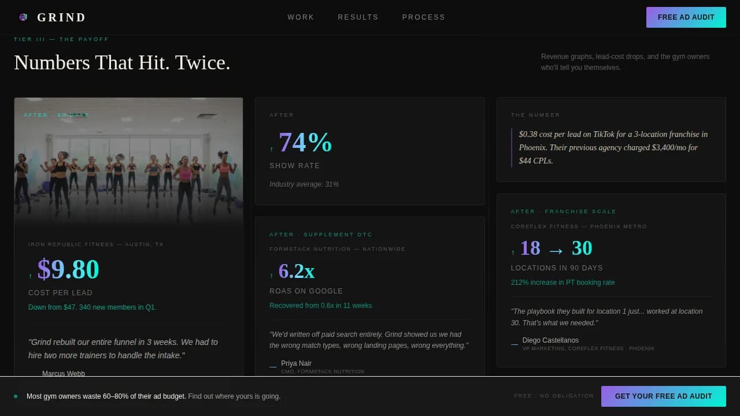Click 'Down from $47. 340 new members in Q1.'
The image size is (740, 416).
[x=92, y=307]
